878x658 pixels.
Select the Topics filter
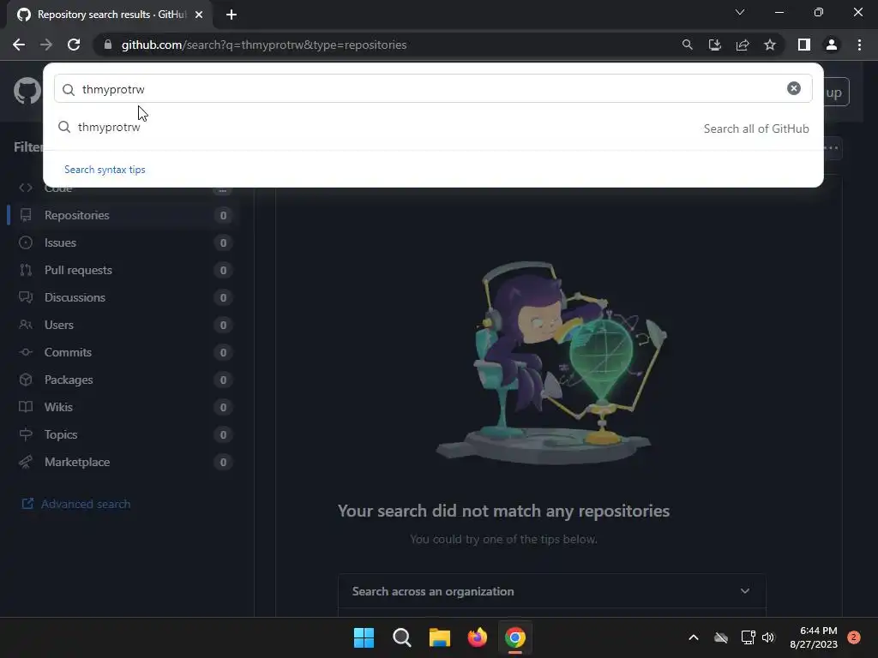(x=124, y=434)
